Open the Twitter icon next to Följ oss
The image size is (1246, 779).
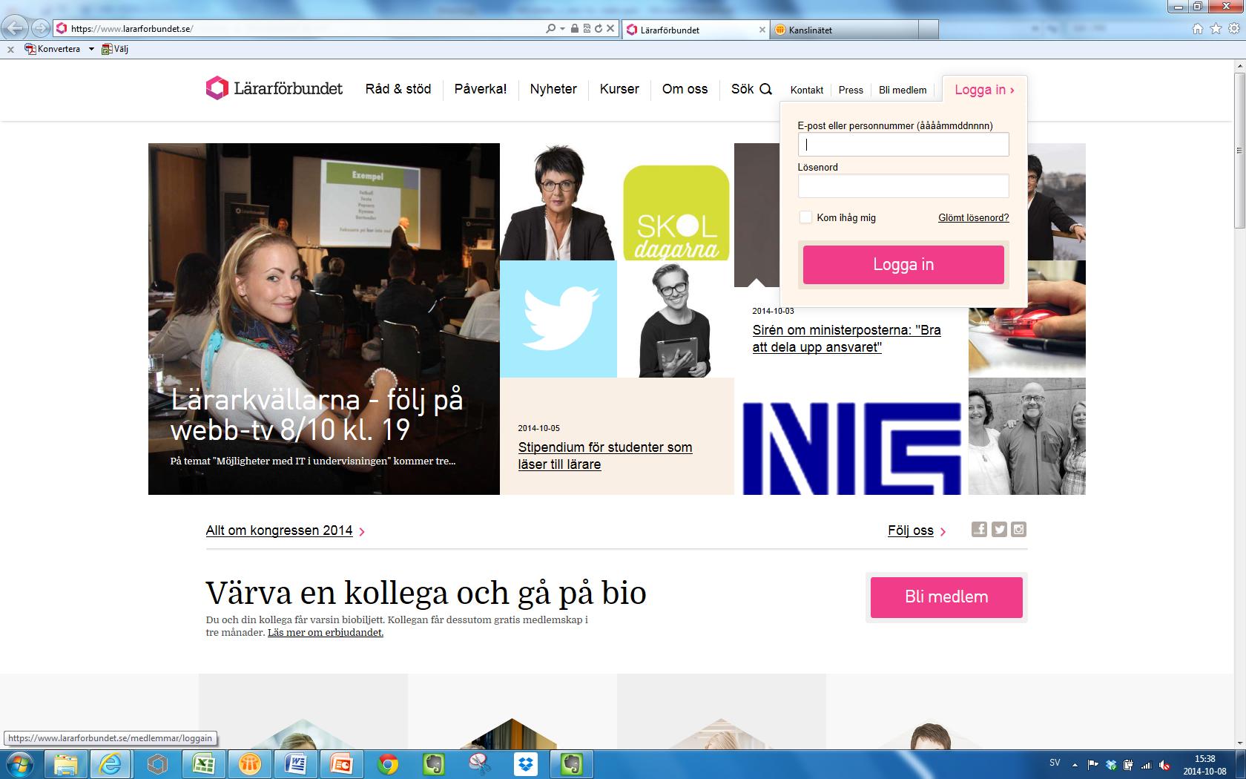coord(999,530)
